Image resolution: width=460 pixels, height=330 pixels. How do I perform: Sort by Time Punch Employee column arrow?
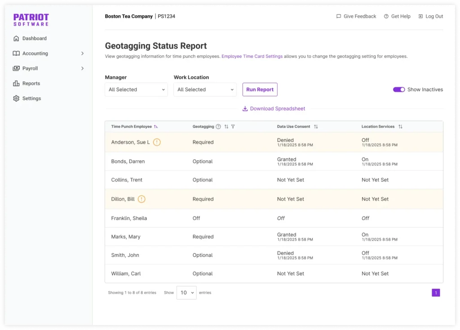[156, 127]
